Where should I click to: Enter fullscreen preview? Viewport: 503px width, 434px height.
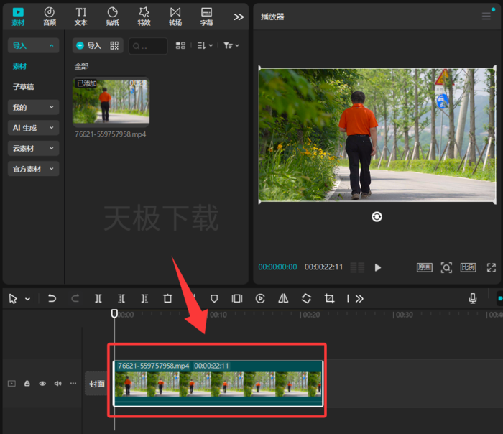click(x=491, y=267)
